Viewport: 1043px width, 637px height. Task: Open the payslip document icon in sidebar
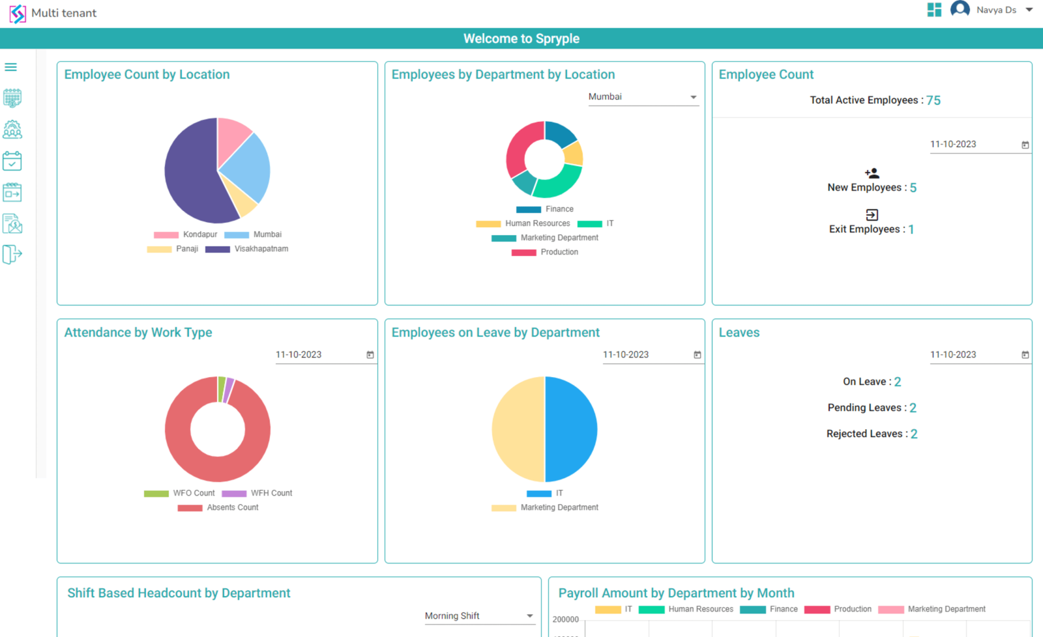point(12,223)
